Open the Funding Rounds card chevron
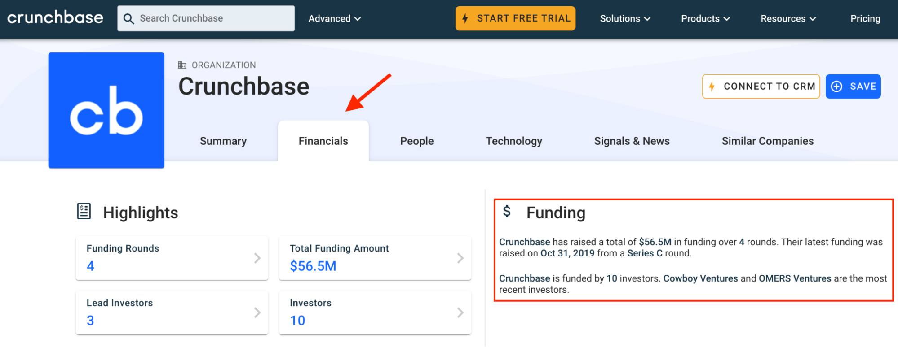Screen dimensions: 898x347 (257, 258)
